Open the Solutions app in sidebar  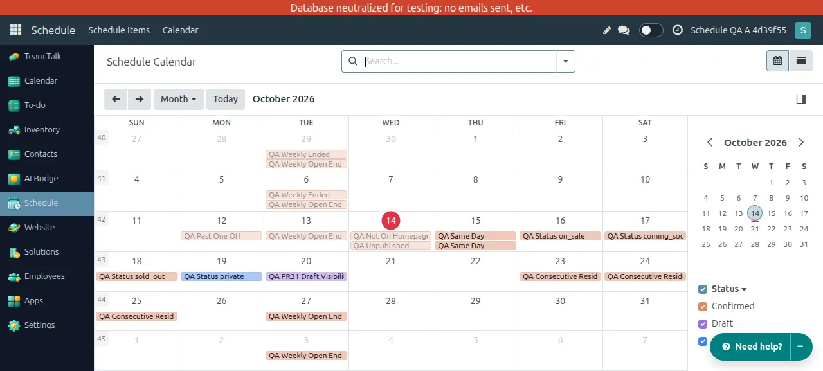47,252
